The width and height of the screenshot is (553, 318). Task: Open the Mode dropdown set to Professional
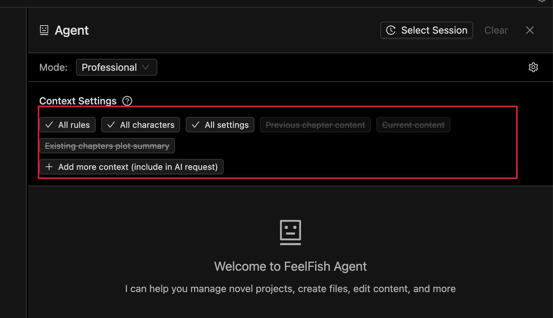coord(116,67)
